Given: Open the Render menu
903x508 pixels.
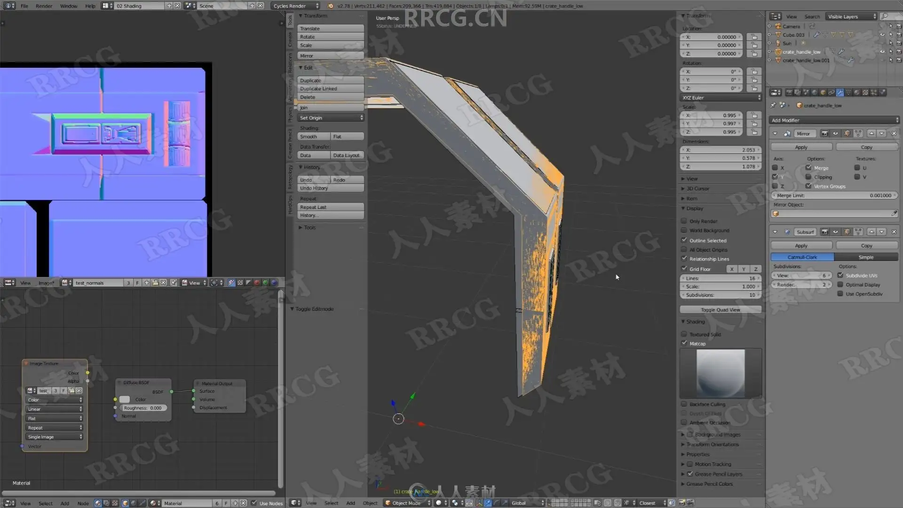Looking at the screenshot, I should coord(44,6).
